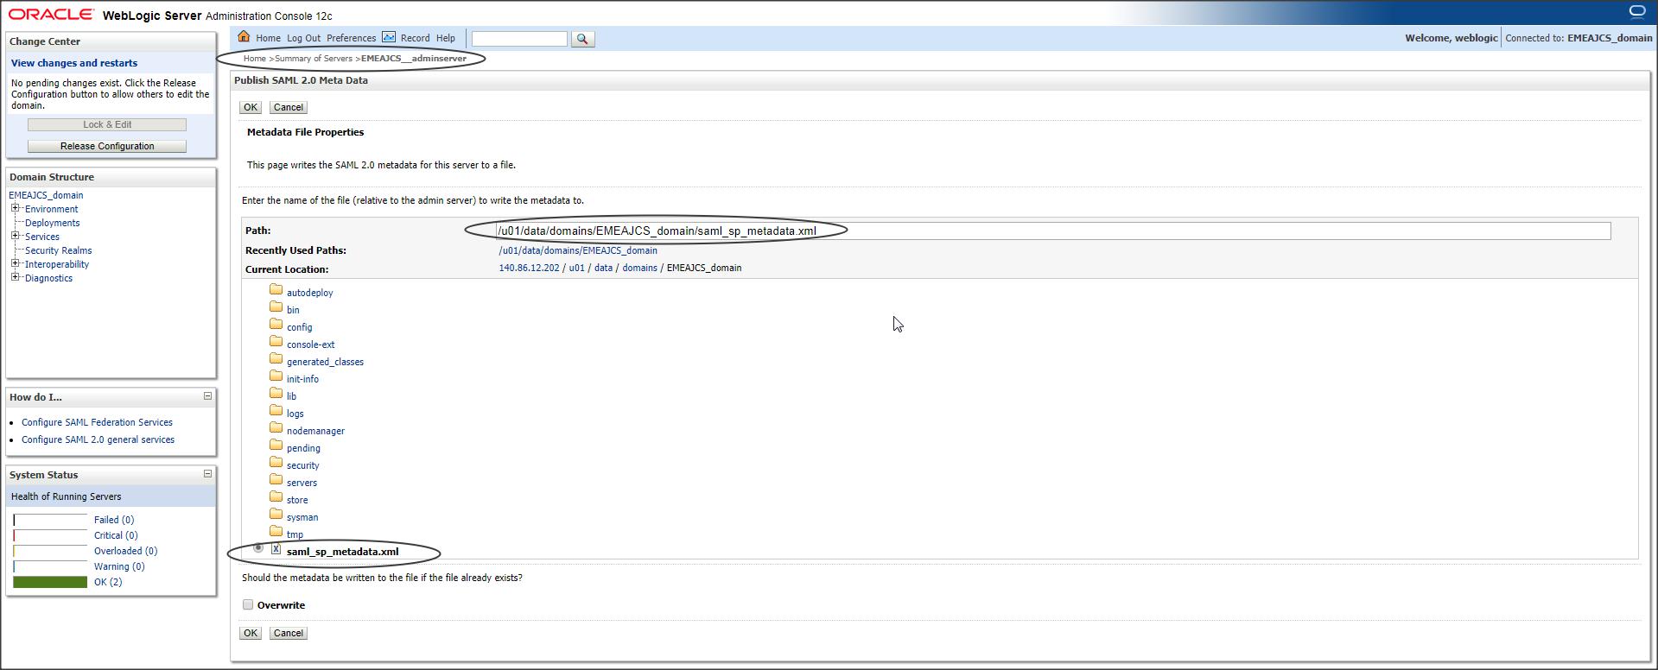Screen dimensions: 1658x670
Task: Click the toolbar search input box
Action: [x=519, y=39]
